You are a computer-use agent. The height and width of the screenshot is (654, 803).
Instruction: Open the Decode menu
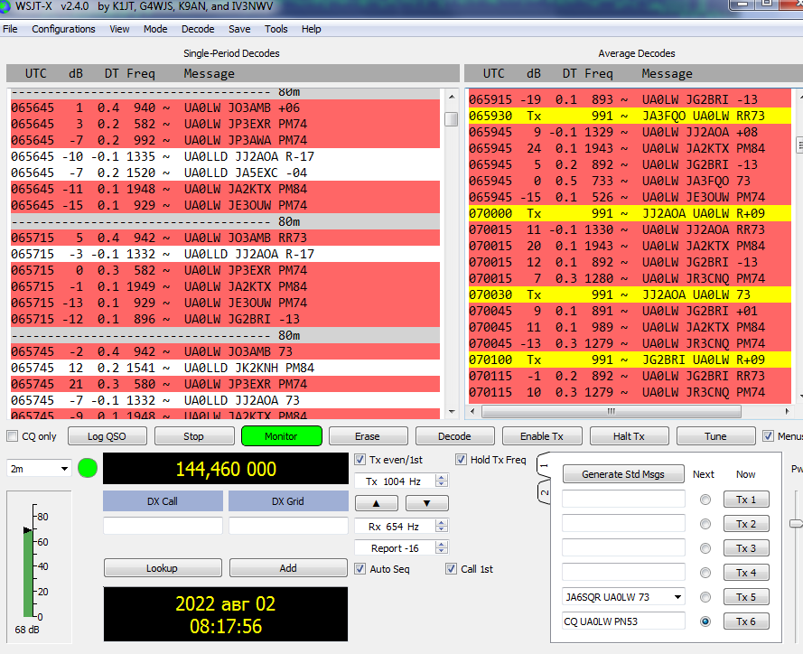(x=198, y=29)
